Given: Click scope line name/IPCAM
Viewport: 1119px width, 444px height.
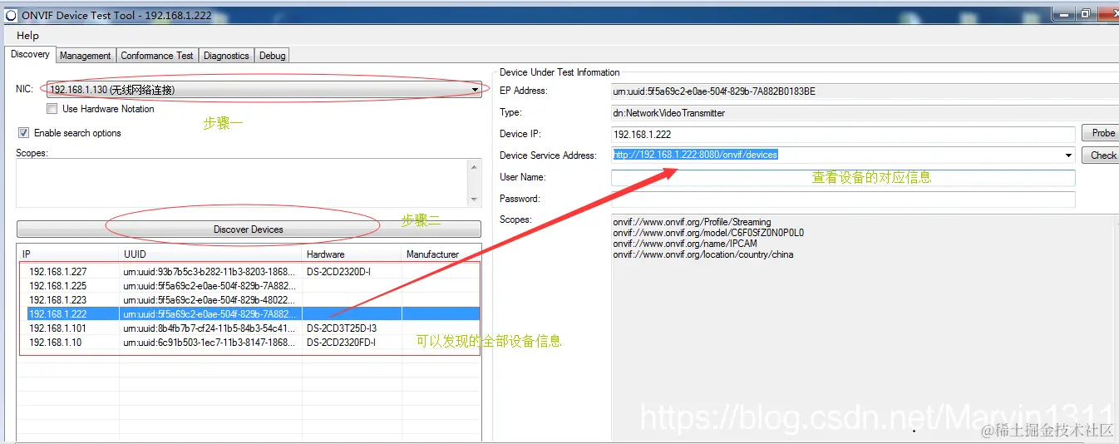Looking at the screenshot, I should click(x=685, y=244).
